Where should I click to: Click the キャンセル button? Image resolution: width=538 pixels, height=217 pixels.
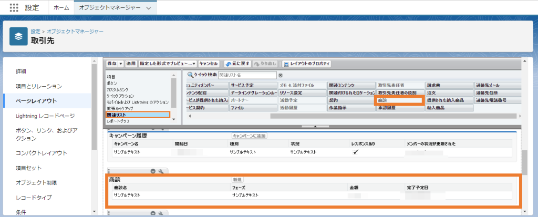[x=208, y=64]
